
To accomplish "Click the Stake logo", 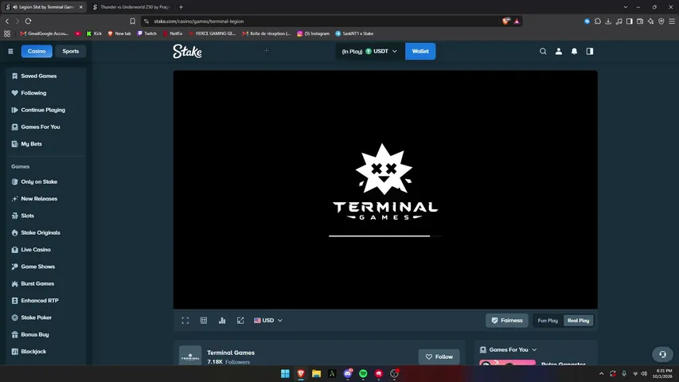I will [187, 51].
